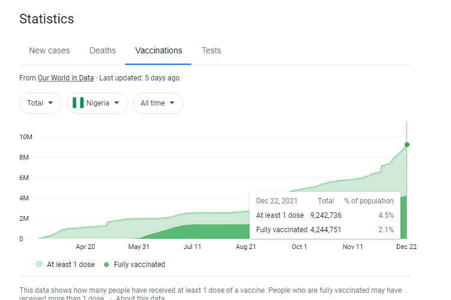Screen dimensions: 451x300
Task: Expand the Total dropdown arrow
Action: [51, 103]
